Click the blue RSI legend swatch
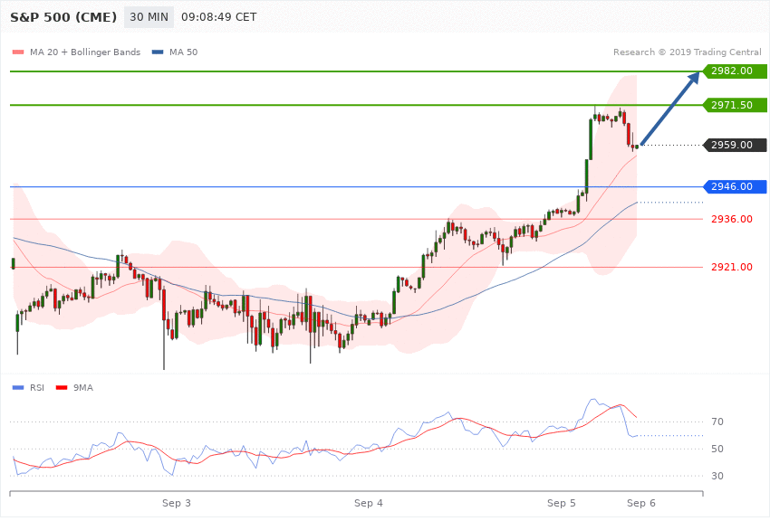Image resolution: width=770 pixels, height=521 pixels. pyautogui.click(x=18, y=388)
